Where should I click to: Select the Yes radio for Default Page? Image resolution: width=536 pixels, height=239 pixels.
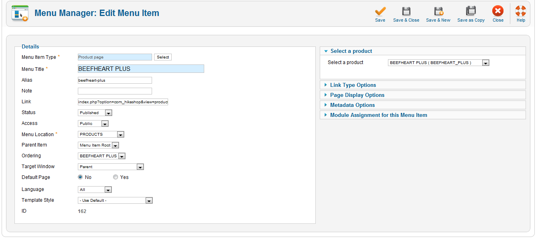(x=116, y=177)
